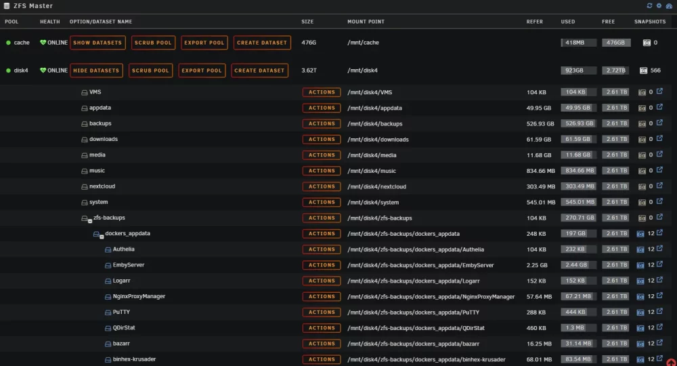Open external link icon for Authelia dataset
The width and height of the screenshot is (677, 366).
[x=659, y=249]
